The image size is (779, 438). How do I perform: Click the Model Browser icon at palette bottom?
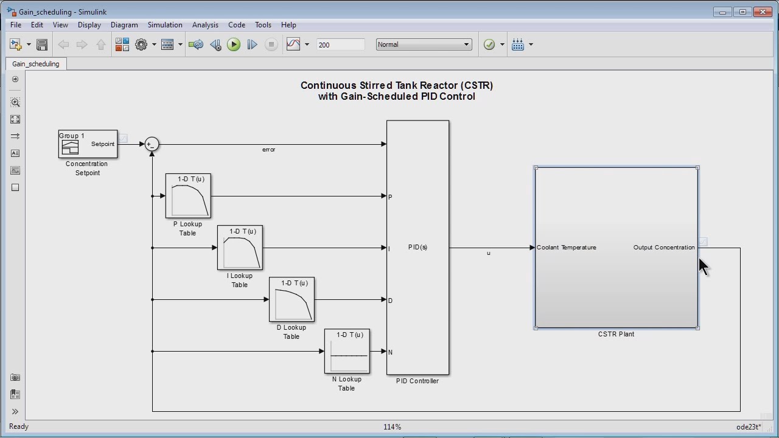[15, 394]
